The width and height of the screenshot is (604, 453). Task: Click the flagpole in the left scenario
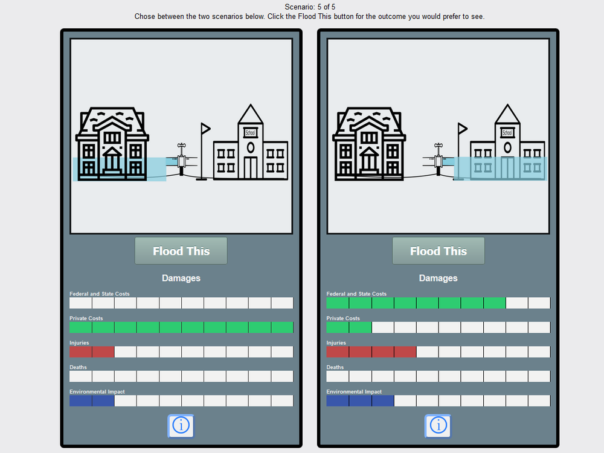[x=204, y=151]
